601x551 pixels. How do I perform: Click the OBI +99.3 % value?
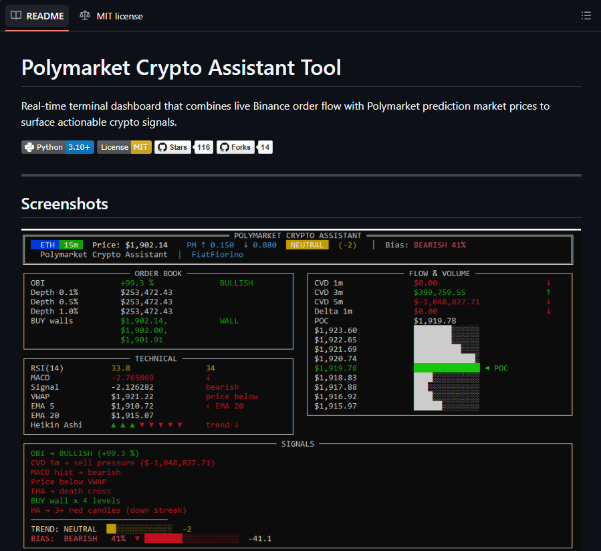click(137, 283)
